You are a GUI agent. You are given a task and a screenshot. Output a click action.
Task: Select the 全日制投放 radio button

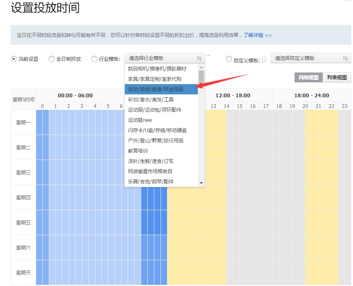(52, 58)
